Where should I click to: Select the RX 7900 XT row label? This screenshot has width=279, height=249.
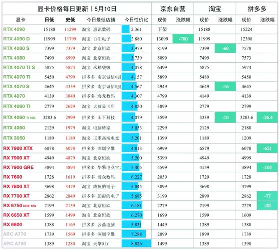pyautogui.click(x=16, y=158)
